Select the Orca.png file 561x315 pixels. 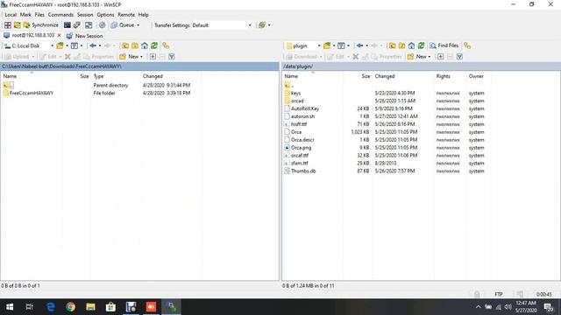[x=301, y=148]
